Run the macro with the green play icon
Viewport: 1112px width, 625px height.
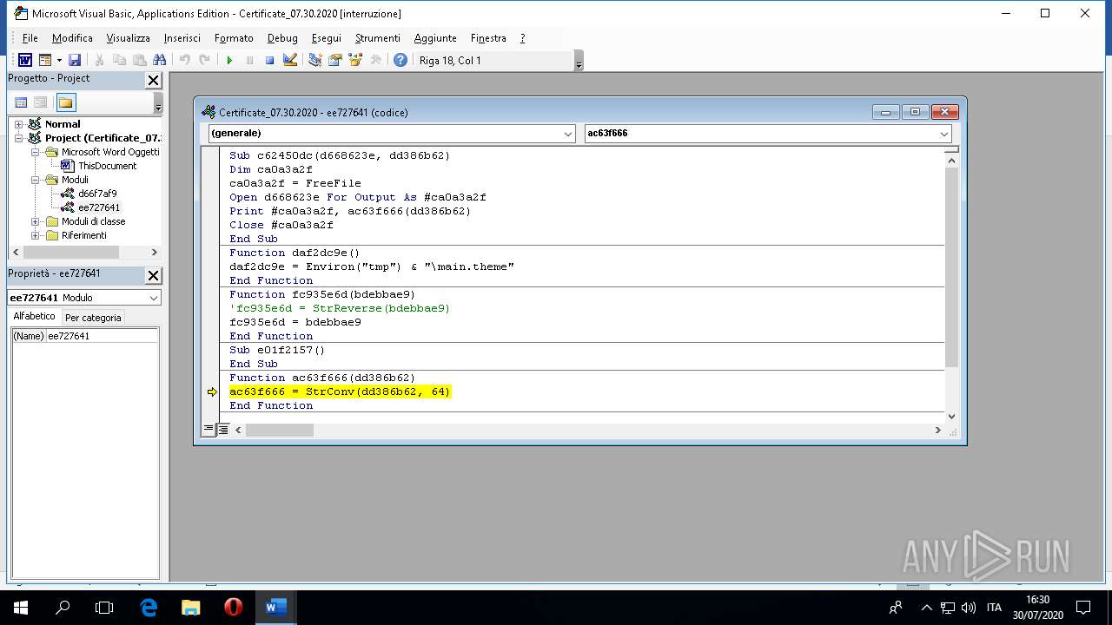pos(229,60)
